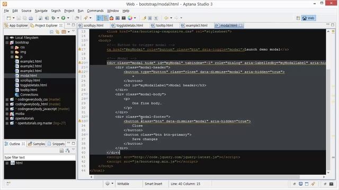The width and height of the screenshot is (339, 190).
Task: Minimize the Project Explorer panel
Action: click(x=68, y=25)
